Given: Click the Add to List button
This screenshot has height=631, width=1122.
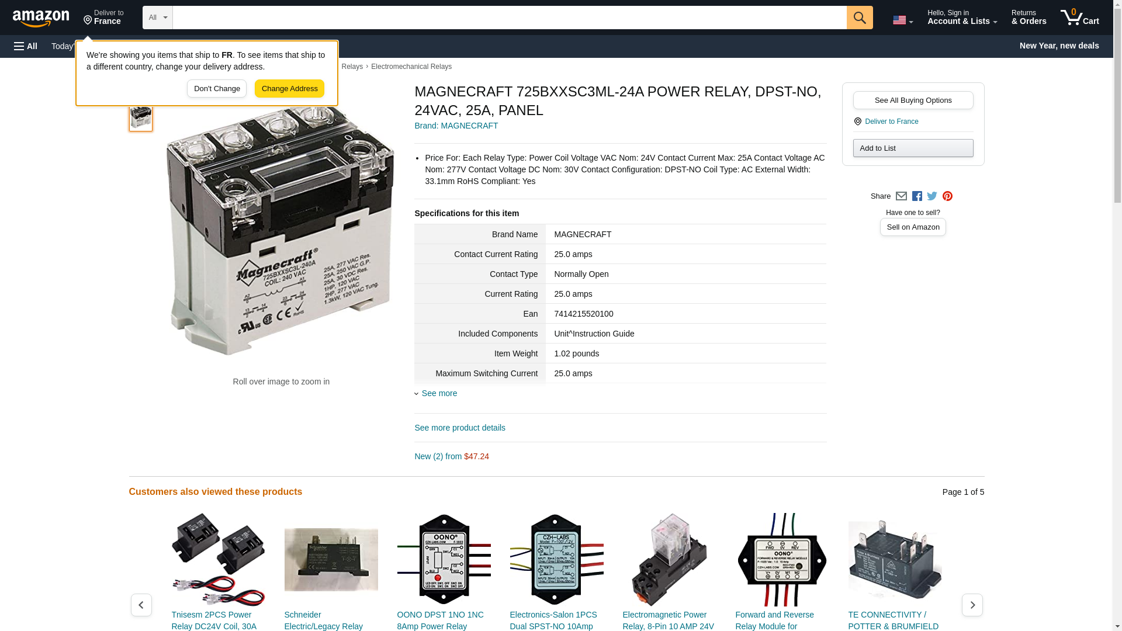Looking at the screenshot, I should pyautogui.click(x=913, y=148).
